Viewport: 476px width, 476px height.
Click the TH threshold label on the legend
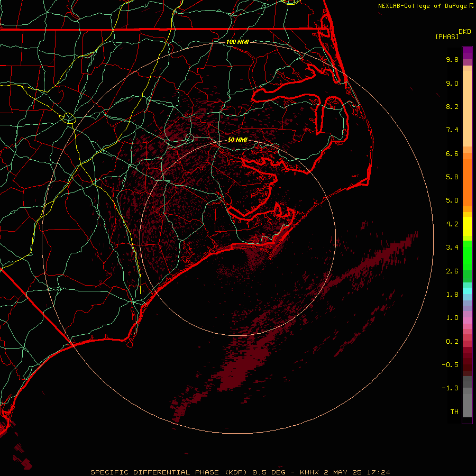[454, 412]
